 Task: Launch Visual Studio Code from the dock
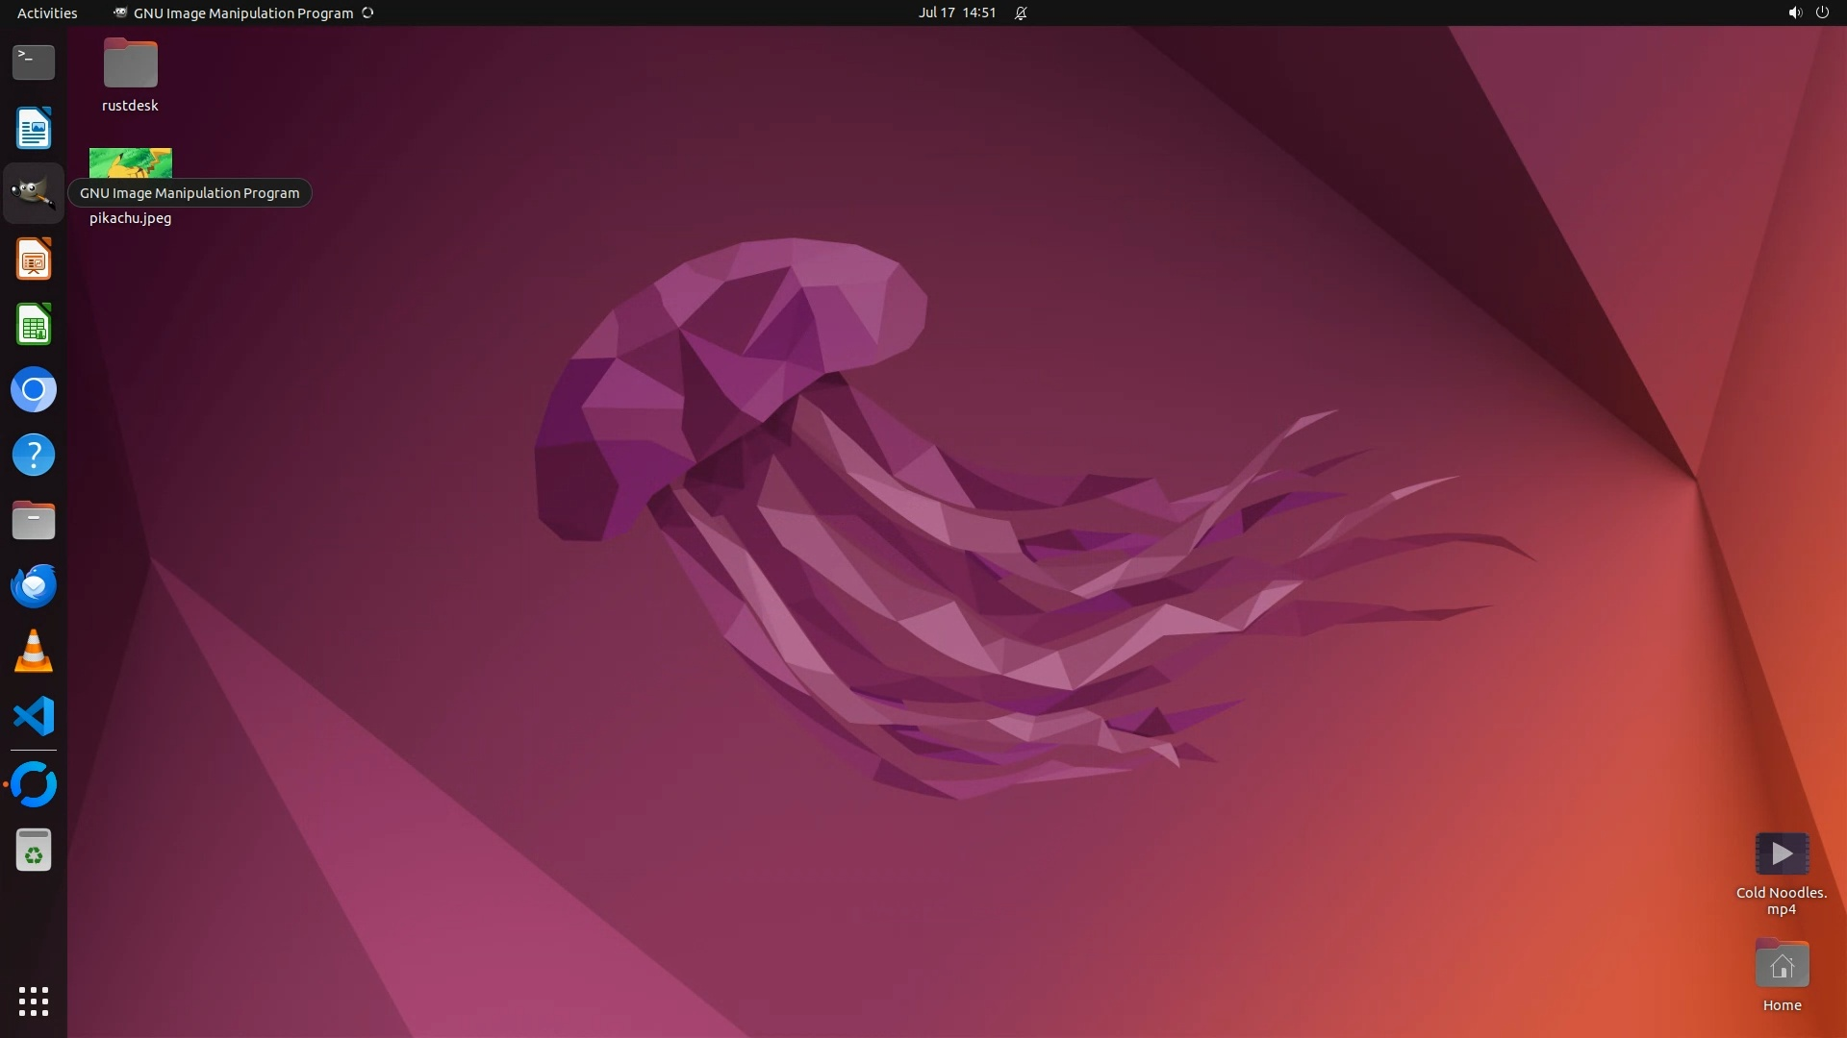(34, 717)
